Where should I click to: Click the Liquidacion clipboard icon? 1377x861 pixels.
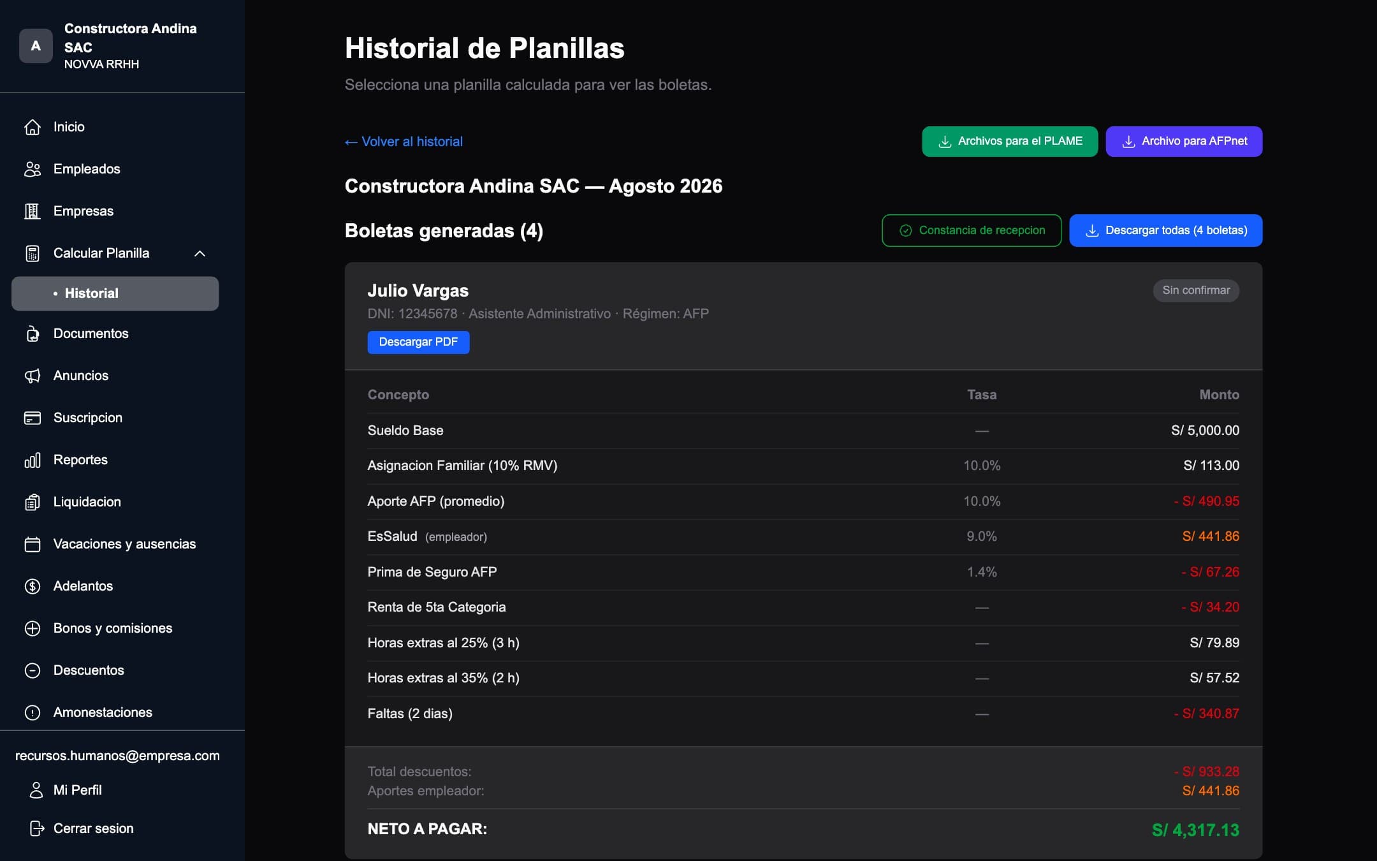pyautogui.click(x=33, y=502)
